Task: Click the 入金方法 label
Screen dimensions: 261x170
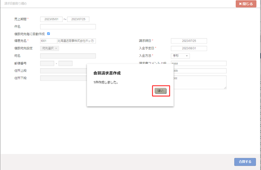Action: tap(145, 56)
